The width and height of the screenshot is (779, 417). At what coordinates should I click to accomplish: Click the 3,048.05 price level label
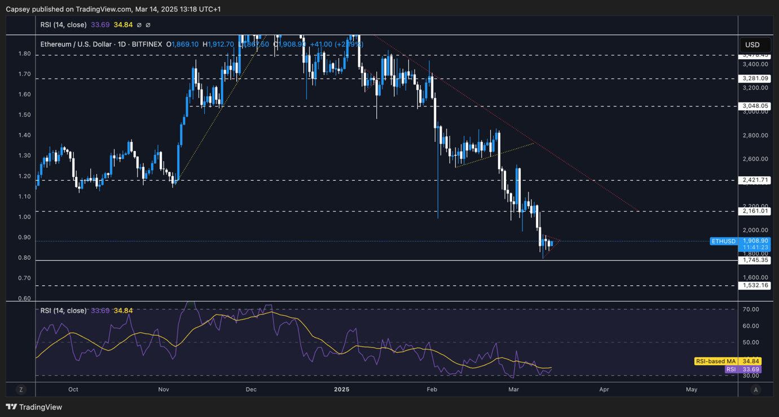tap(756, 106)
